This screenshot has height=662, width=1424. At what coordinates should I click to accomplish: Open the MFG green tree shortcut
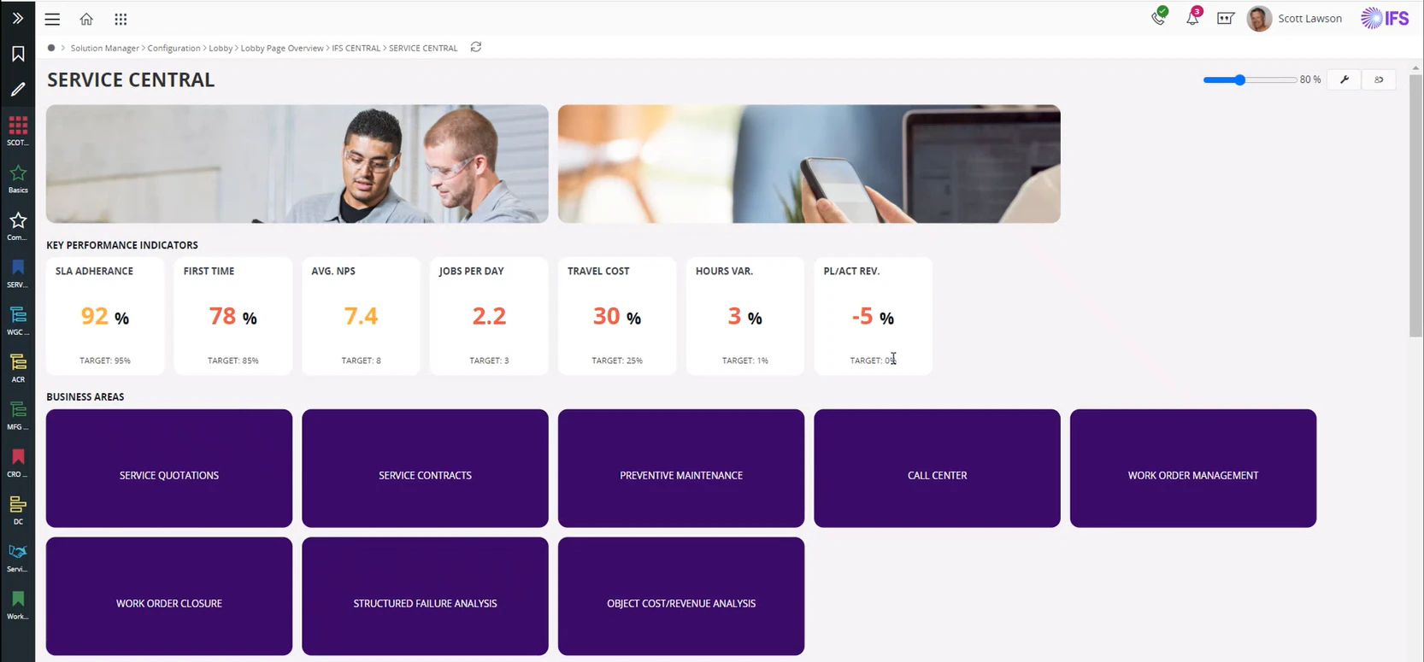point(18,415)
